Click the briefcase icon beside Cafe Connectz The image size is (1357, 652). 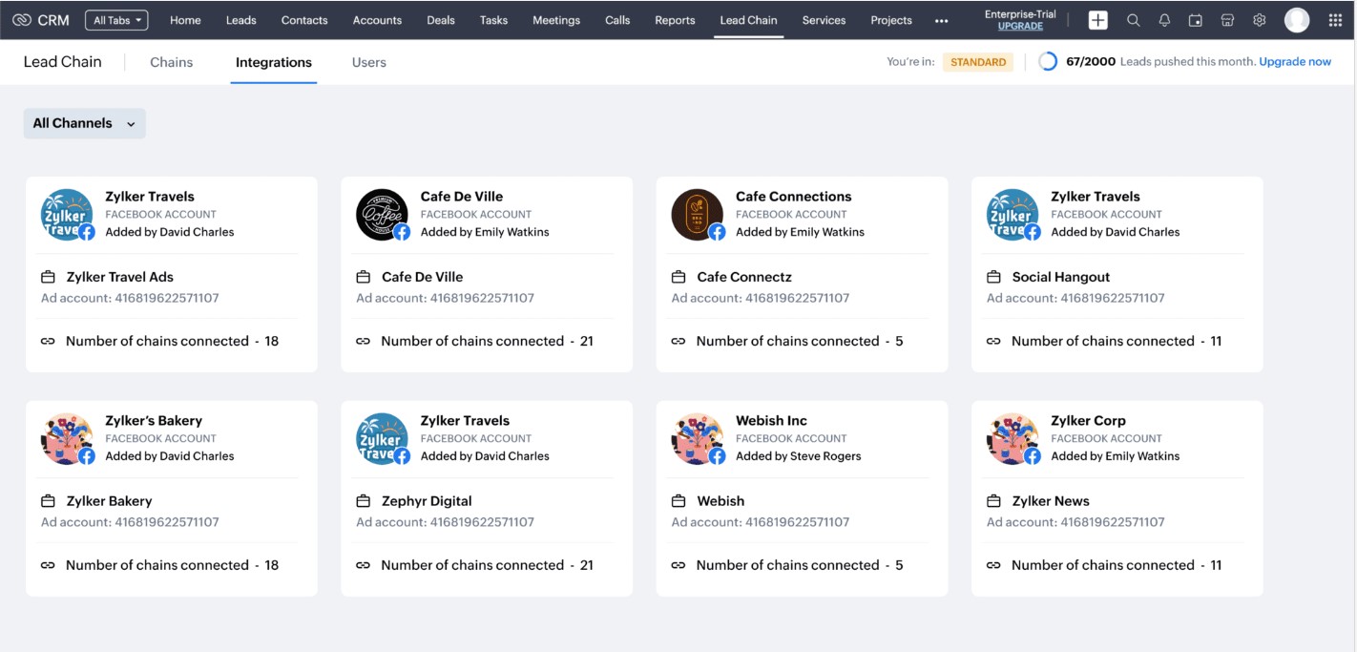[678, 277]
